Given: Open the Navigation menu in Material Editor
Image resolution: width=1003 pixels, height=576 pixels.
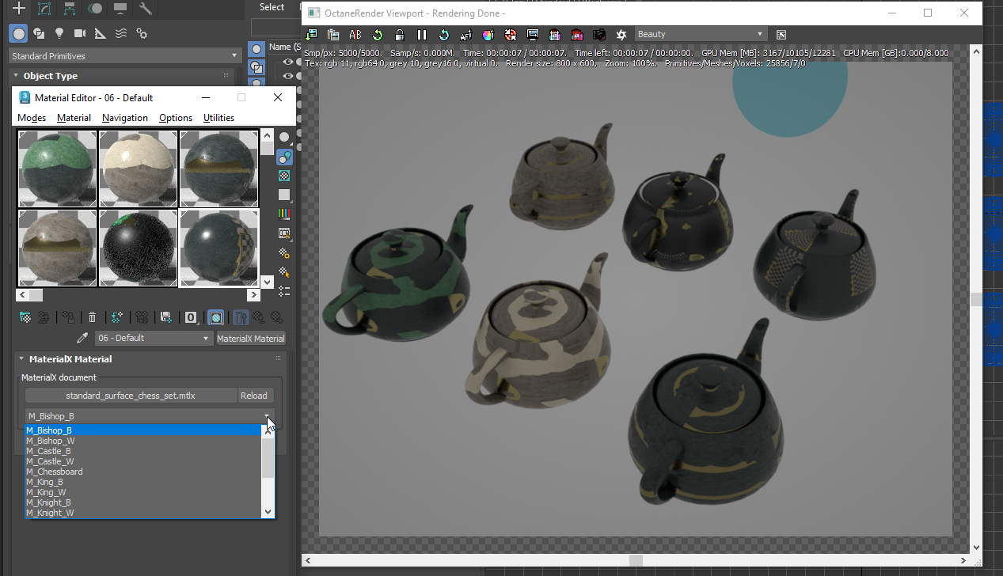Looking at the screenshot, I should click(124, 118).
